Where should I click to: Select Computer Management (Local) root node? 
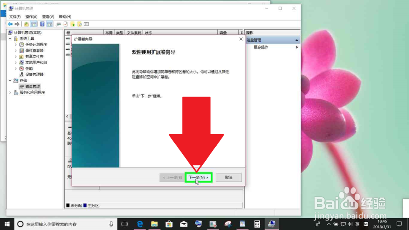click(x=28, y=33)
